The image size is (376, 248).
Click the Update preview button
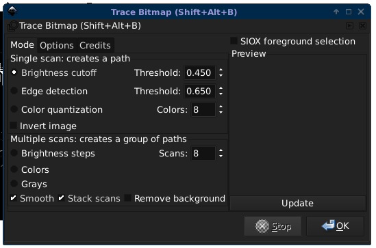298,204
